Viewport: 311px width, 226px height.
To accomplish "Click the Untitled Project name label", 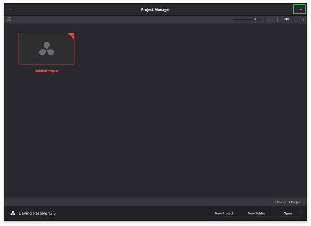I will pos(46,71).
